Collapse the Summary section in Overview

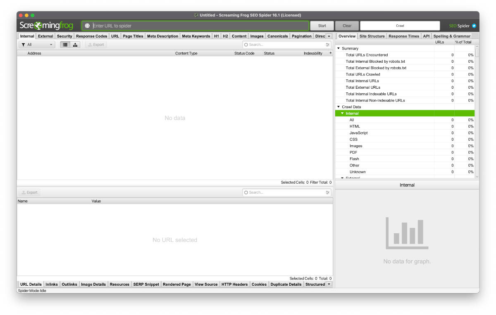click(339, 48)
